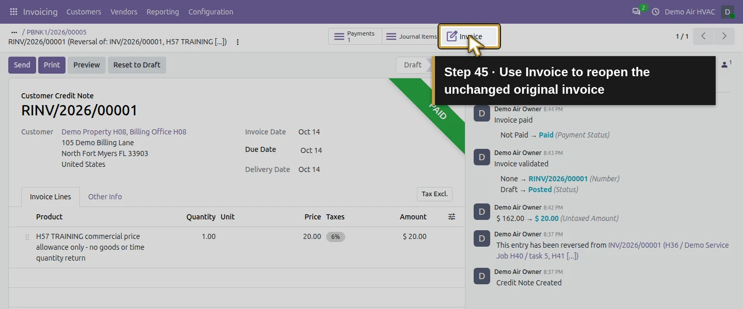The height and width of the screenshot is (309, 743).
Task: Go to previous record arrow
Action: (x=703, y=36)
